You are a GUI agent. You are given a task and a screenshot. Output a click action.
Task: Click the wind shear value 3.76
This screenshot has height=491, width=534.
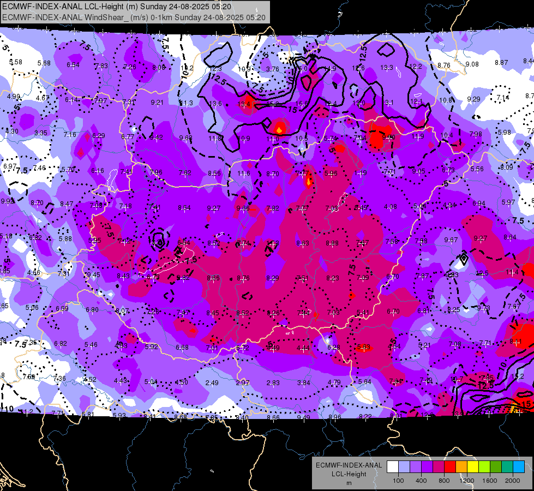point(272,69)
